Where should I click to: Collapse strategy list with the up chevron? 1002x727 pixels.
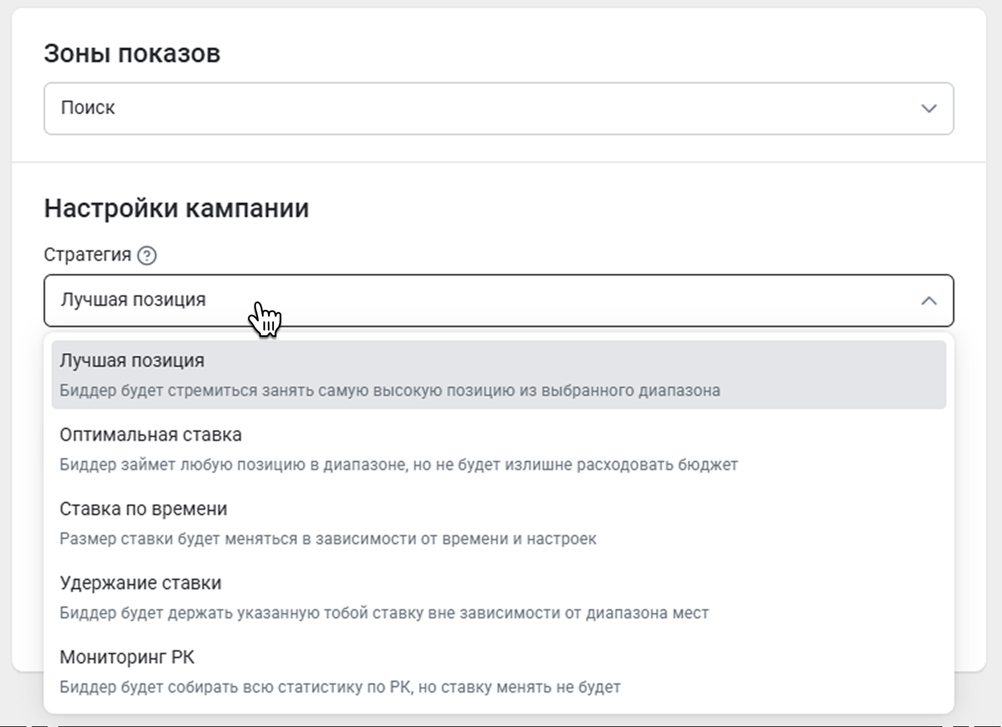pos(929,301)
